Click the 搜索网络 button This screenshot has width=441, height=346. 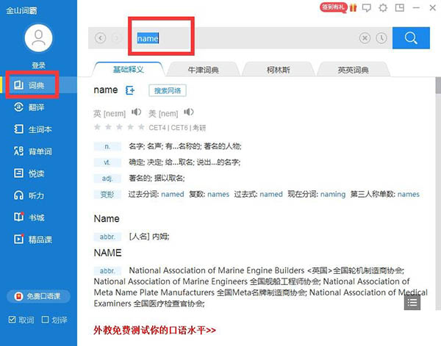click(168, 90)
